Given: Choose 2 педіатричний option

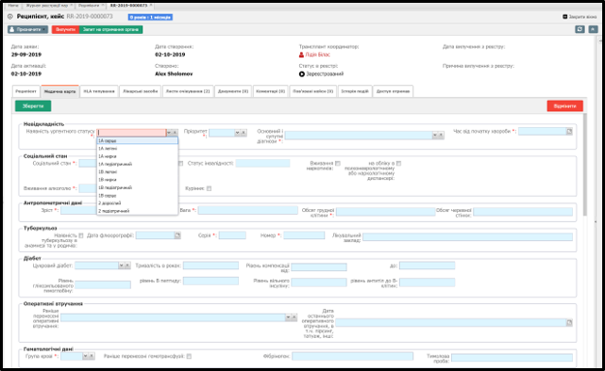Looking at the screenshot, I should coord(138,211).
